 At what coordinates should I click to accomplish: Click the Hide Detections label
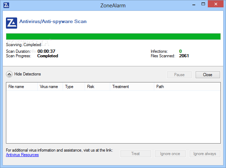28,74
